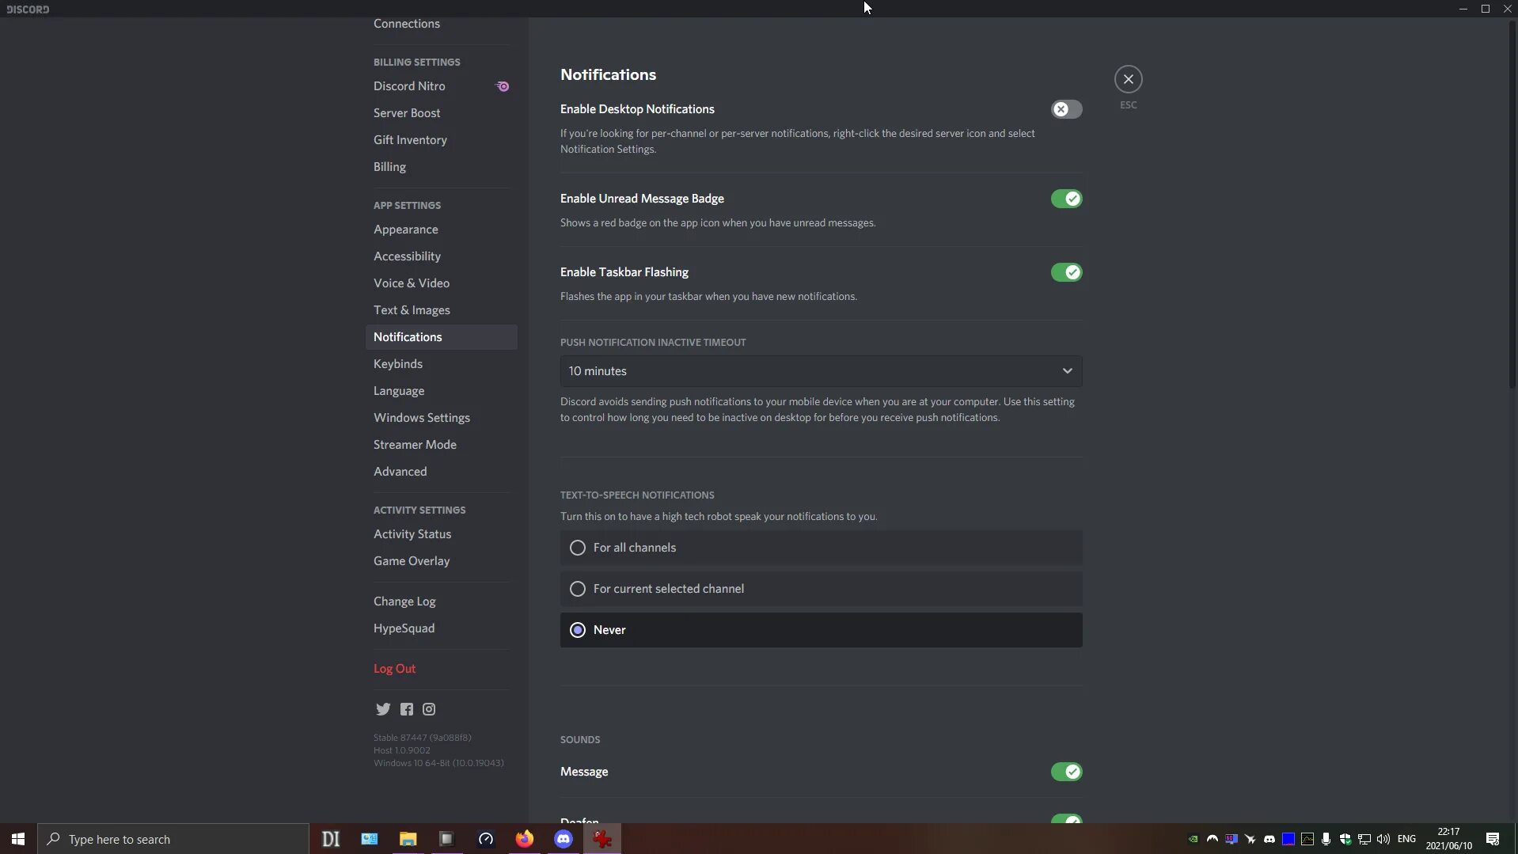Click the graph monitor tray icon

click(1307, 839)
